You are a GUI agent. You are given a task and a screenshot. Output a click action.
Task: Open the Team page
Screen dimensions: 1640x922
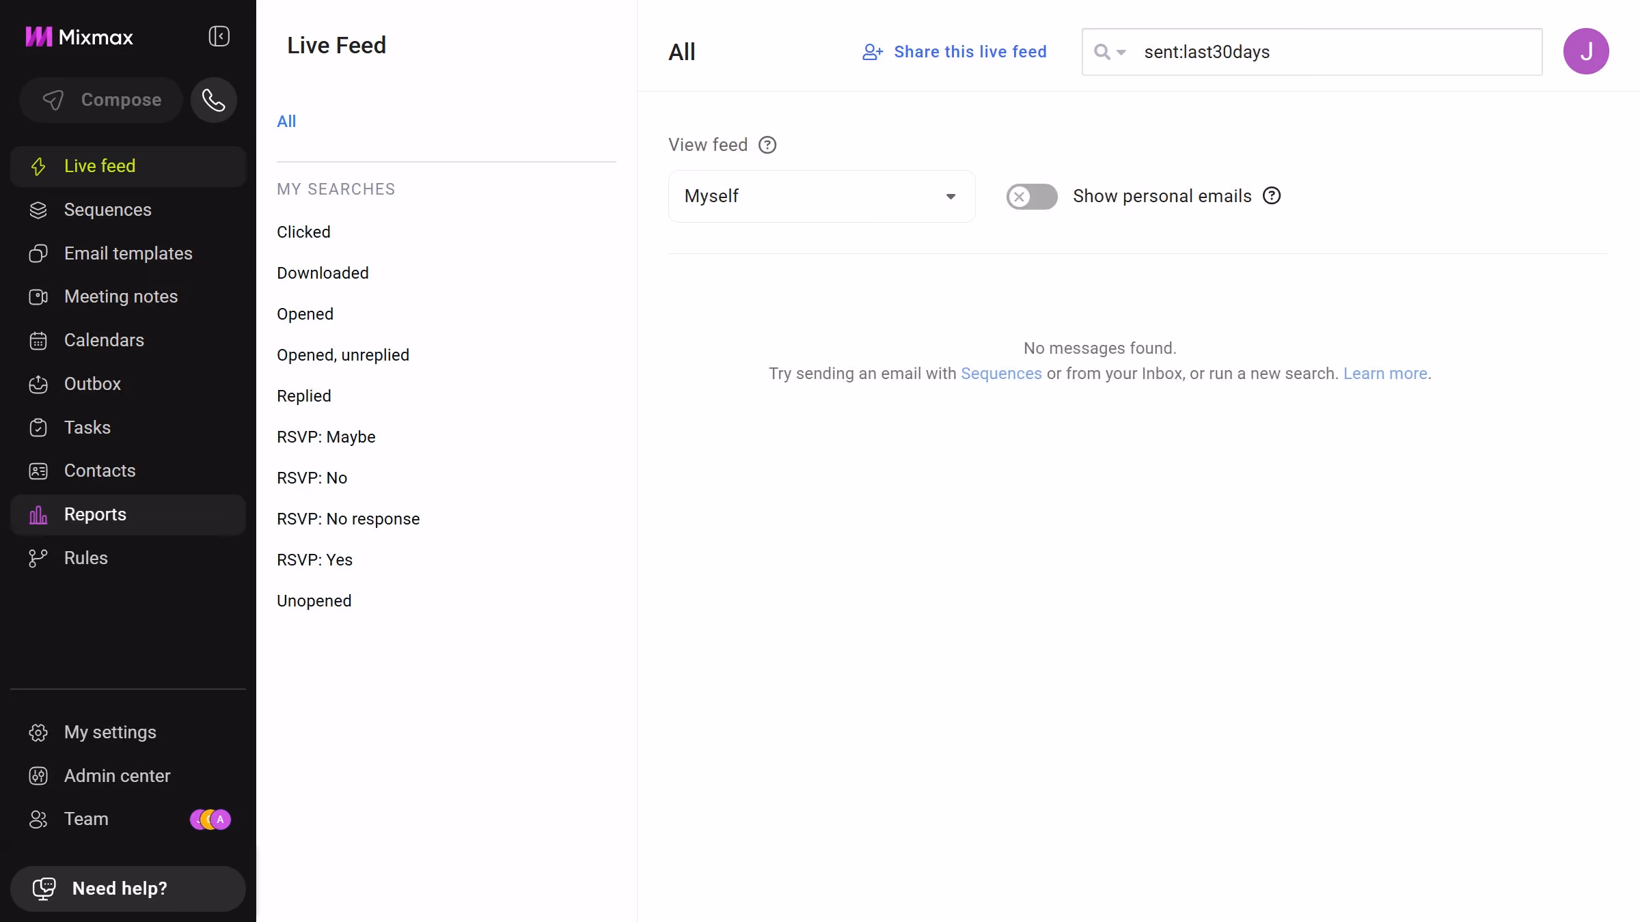point(128,819)
